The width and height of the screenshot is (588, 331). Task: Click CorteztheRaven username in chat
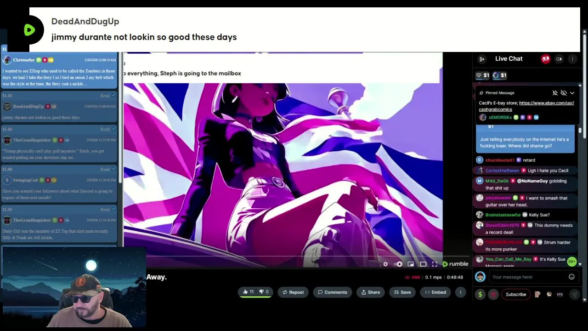(502, 171)
